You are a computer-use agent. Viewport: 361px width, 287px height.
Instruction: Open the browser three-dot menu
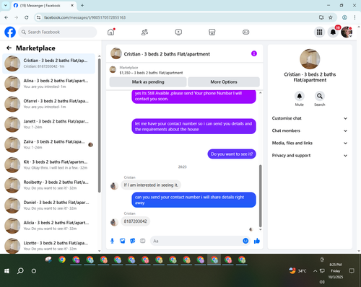click(x=355, y=17)
